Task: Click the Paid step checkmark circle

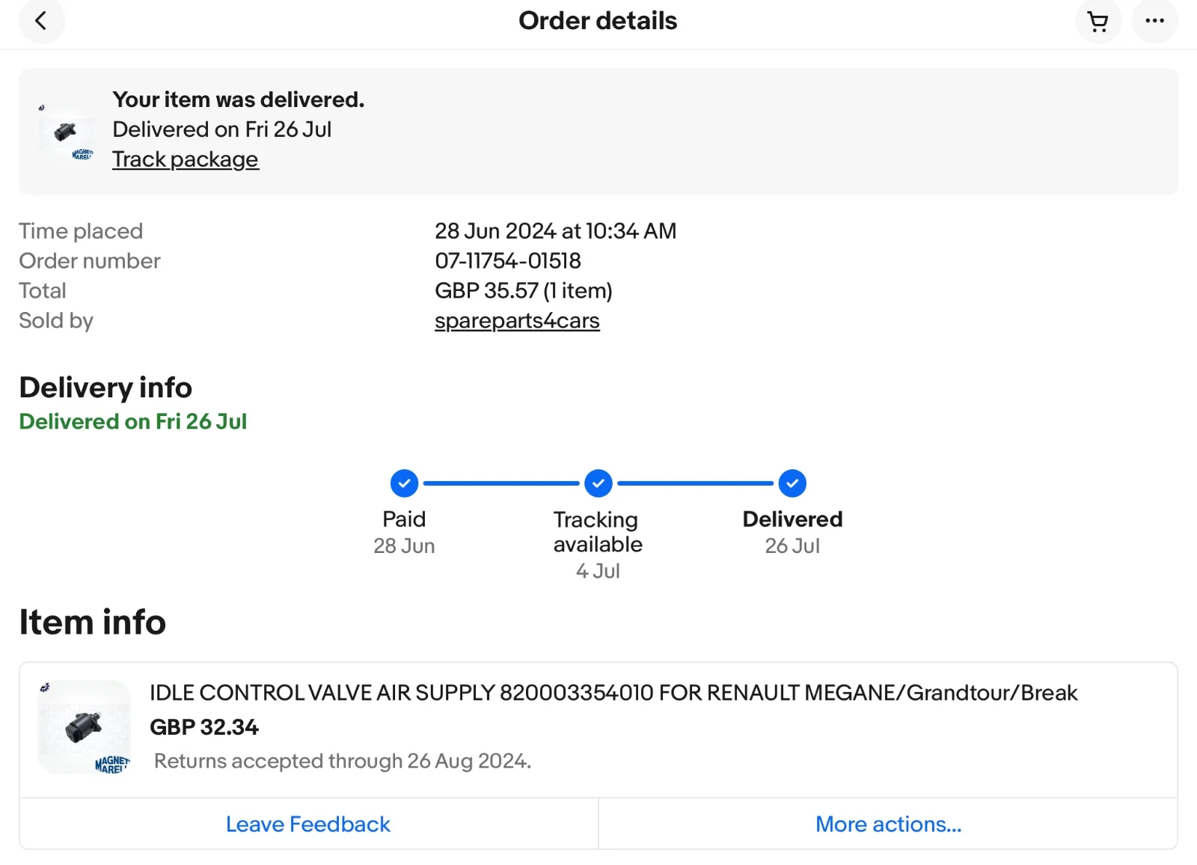Action: click(x=404, y=483)
